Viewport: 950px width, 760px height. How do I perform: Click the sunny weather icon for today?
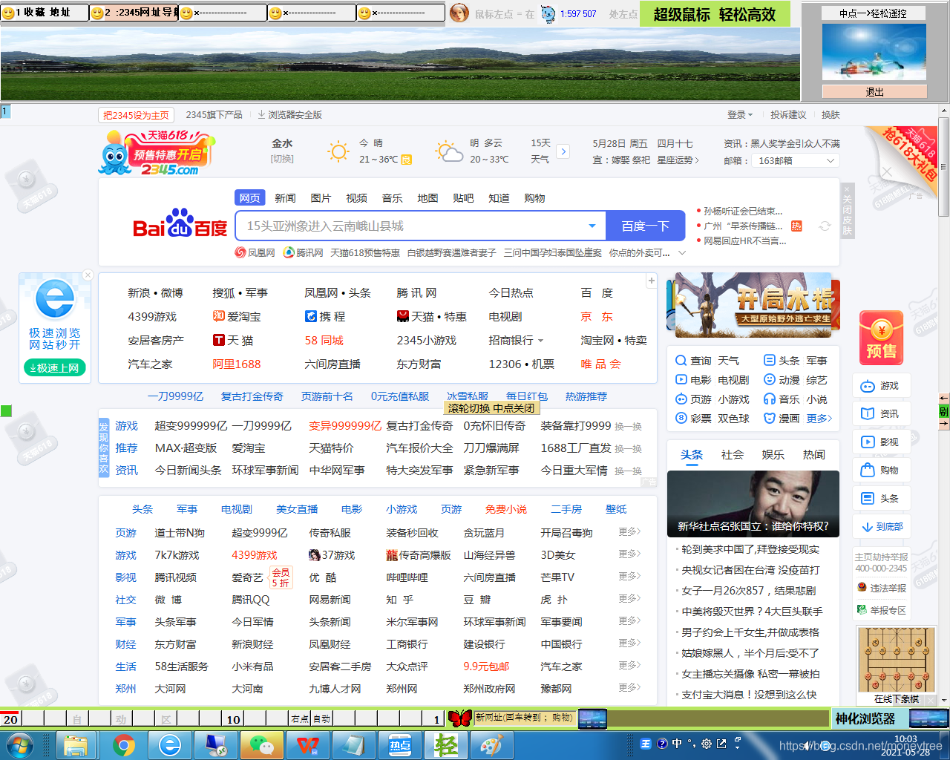(338, 151)
